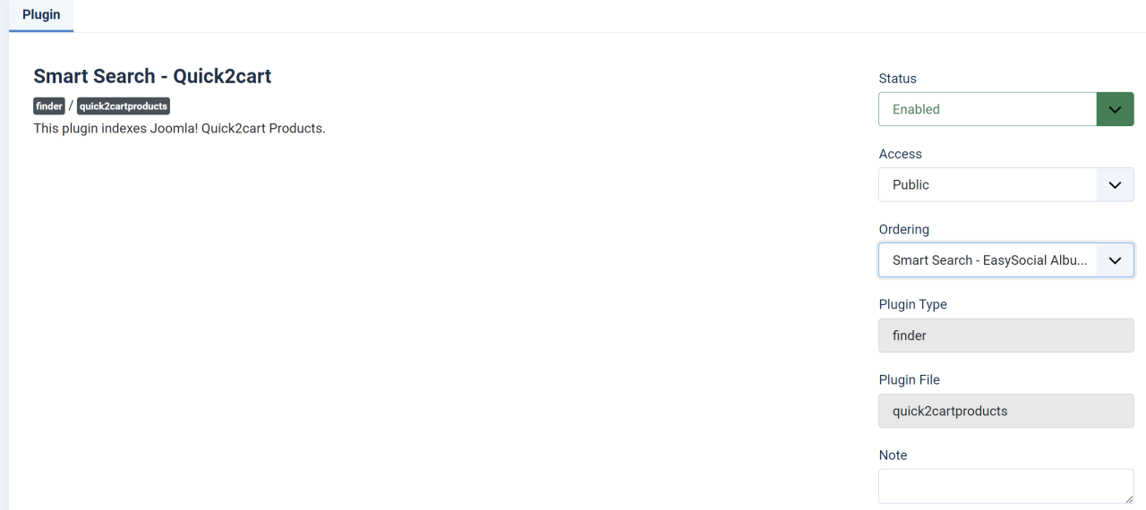Open the Status dropdown showing Enabled

pos(987,109)
